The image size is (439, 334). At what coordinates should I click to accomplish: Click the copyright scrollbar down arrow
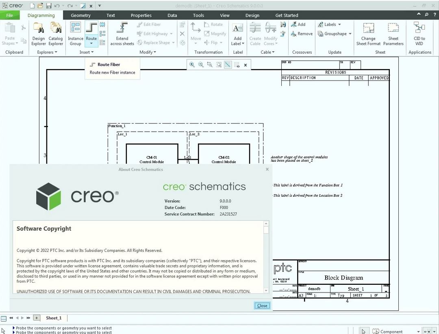point(266,291)
